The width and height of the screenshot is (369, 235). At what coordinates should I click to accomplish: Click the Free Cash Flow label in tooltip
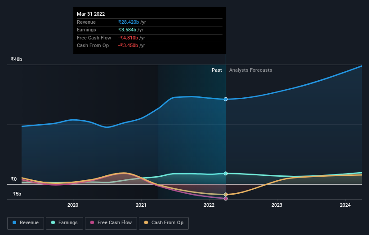(94, 38)
